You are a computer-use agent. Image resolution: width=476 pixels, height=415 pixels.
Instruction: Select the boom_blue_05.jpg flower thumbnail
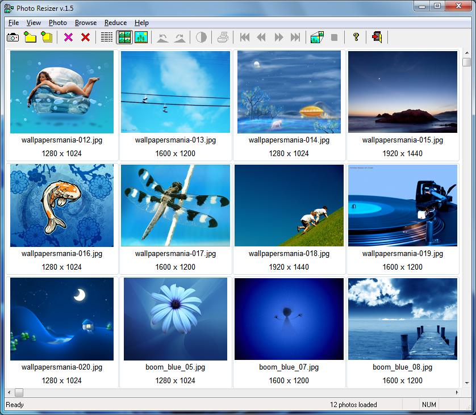click(x=176, y=319)
